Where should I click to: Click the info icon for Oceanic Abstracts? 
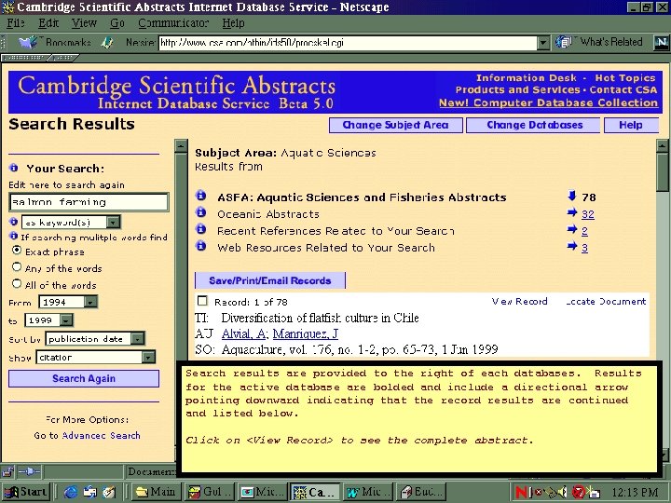pos(200,212)
